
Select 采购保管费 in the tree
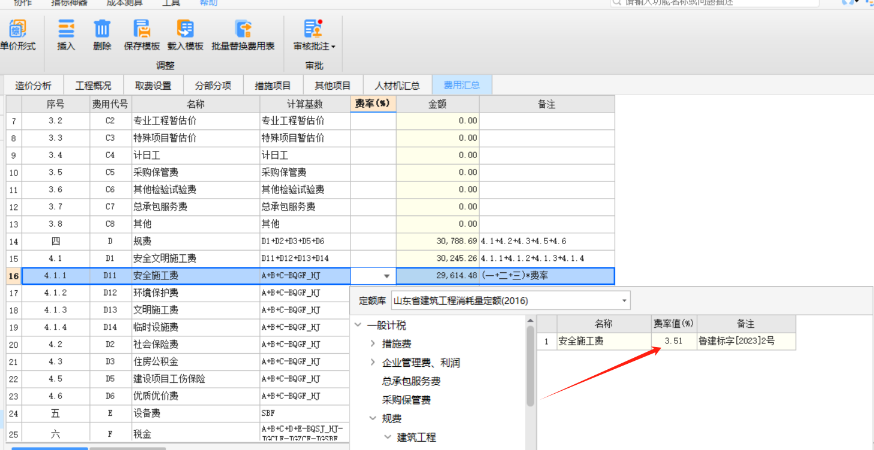point(406,400)
